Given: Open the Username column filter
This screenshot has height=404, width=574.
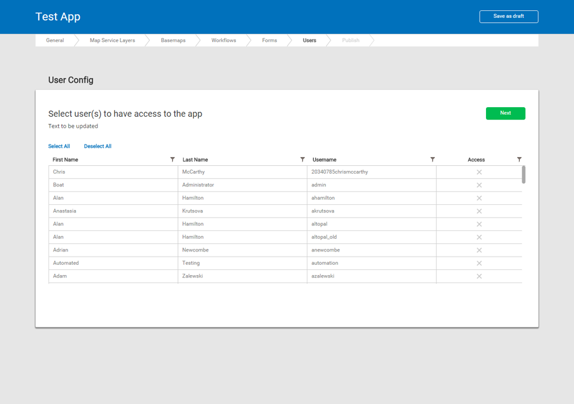Looking at the screenshot, I should tap(432, 160).
